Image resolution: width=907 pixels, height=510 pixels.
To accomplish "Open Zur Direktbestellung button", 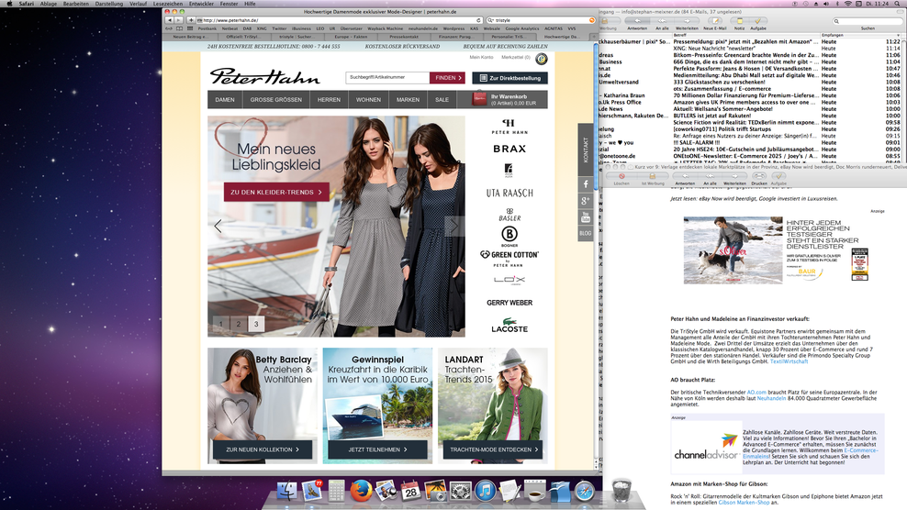I will coord(509,77).
